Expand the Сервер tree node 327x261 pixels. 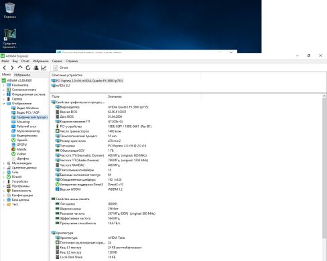pyautogui.click(x=3, y=99)
